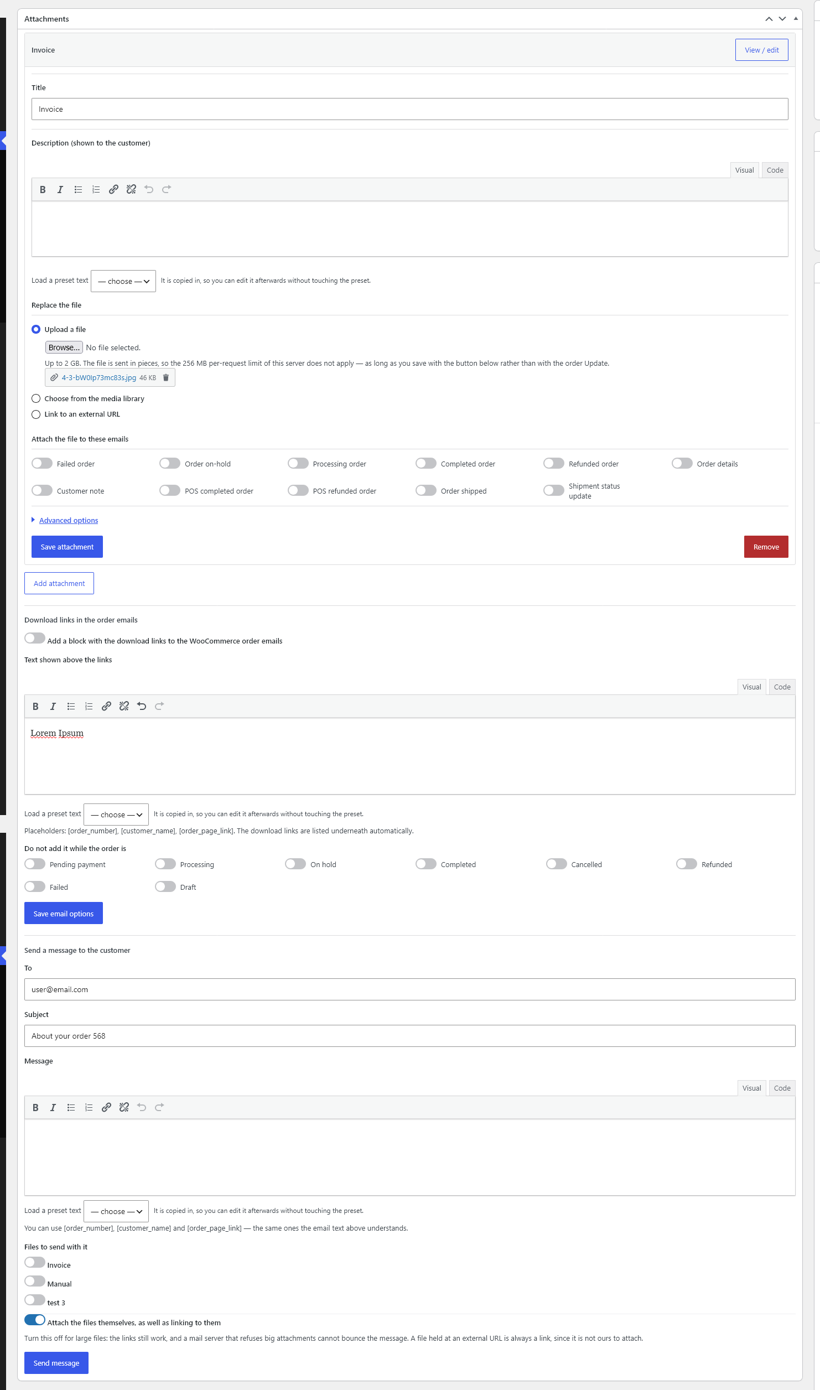Insert bulleted list in the Message editor
The width and height of the screenshot is (820, 1390).
[71, 1107]
